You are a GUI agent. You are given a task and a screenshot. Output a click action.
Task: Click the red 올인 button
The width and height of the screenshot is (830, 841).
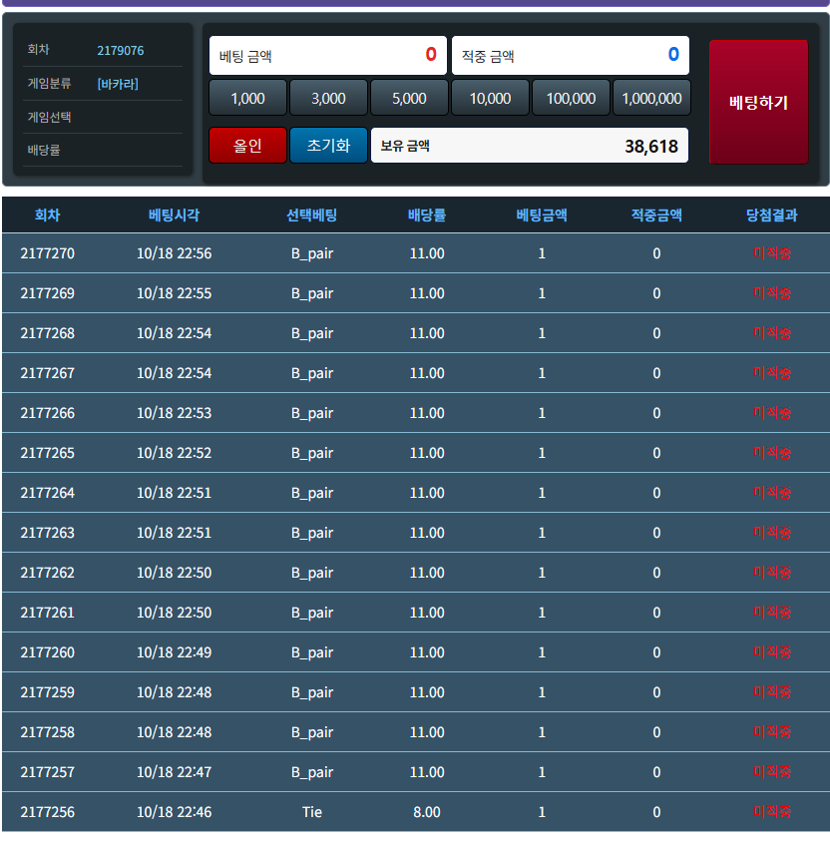click(247, 146)
